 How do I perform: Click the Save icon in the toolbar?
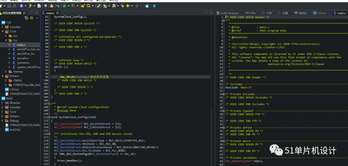(9, 6)
